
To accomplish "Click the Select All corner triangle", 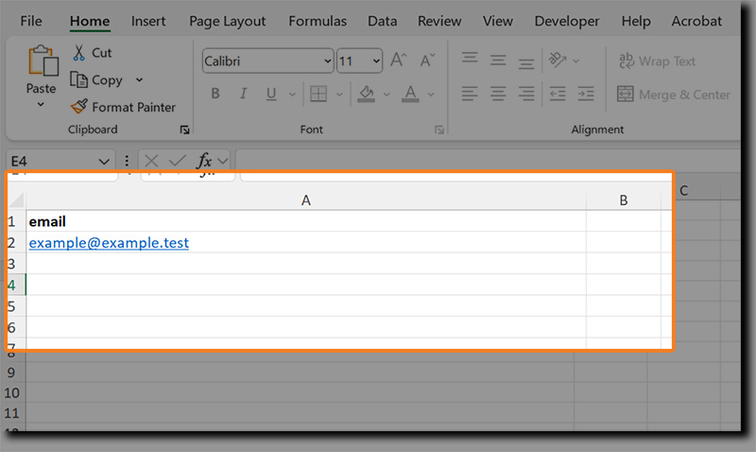I will click(16, 200).
